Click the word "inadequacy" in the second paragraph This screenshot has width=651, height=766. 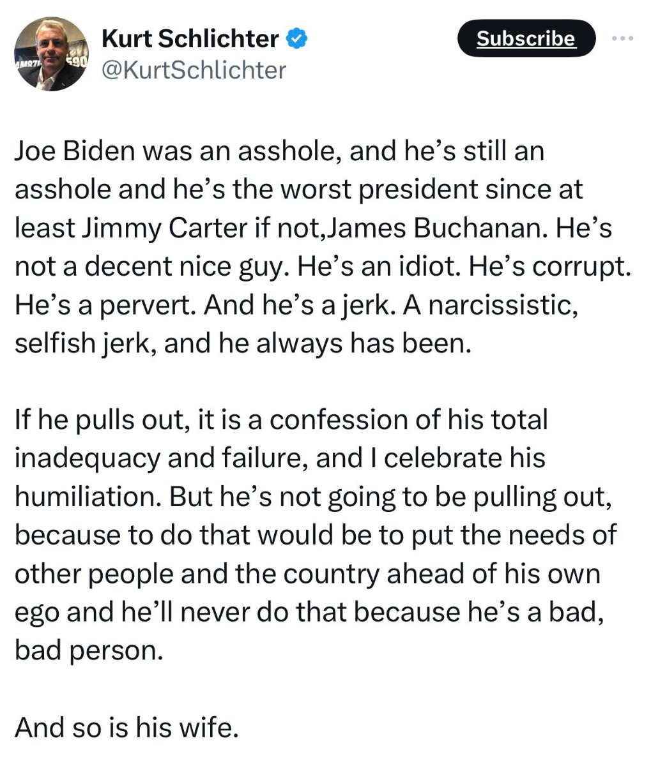pyautogui.click(x=88, y=458)
